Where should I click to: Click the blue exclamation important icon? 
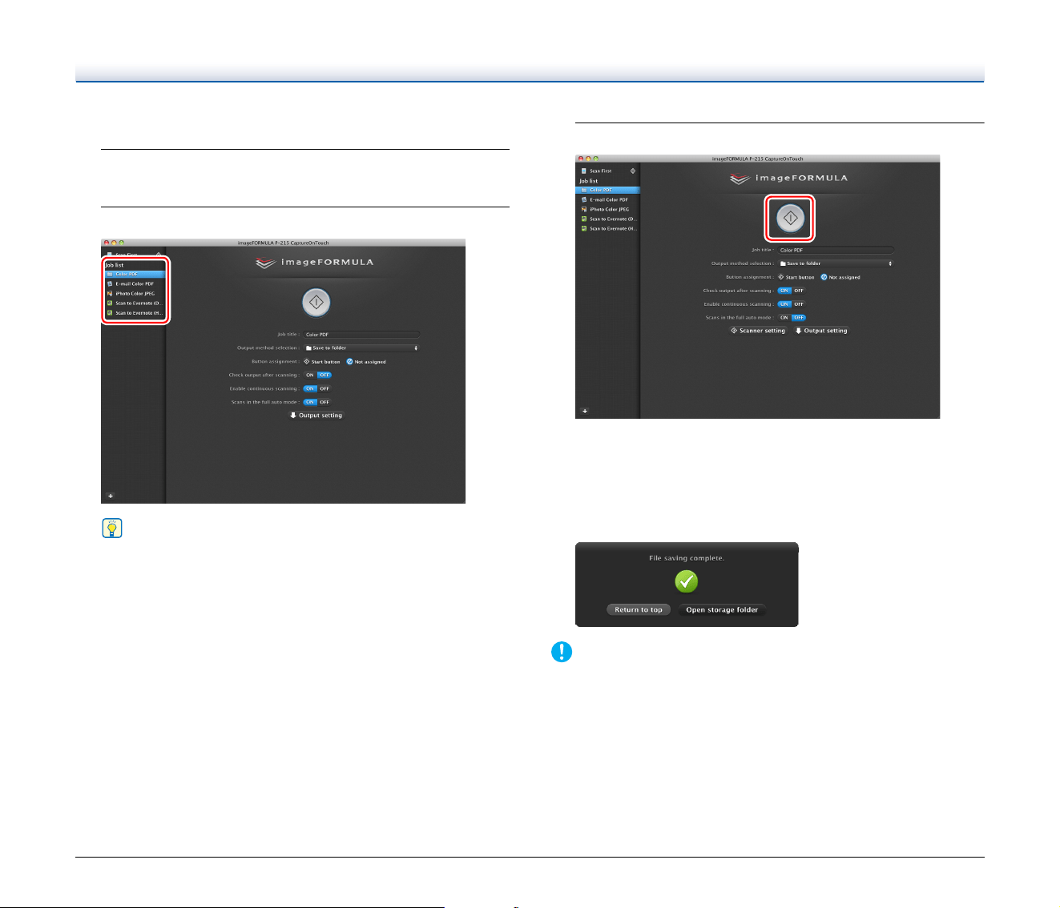(562, 652)
